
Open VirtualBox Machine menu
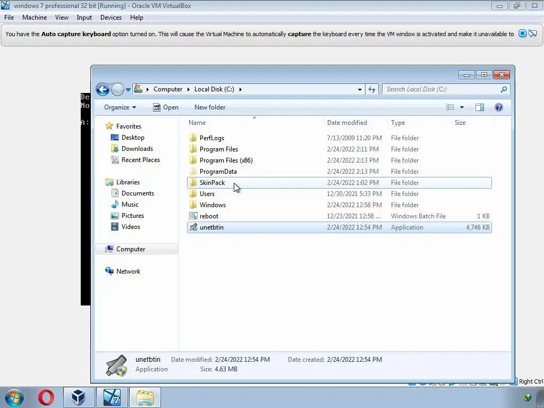(35, 18)
